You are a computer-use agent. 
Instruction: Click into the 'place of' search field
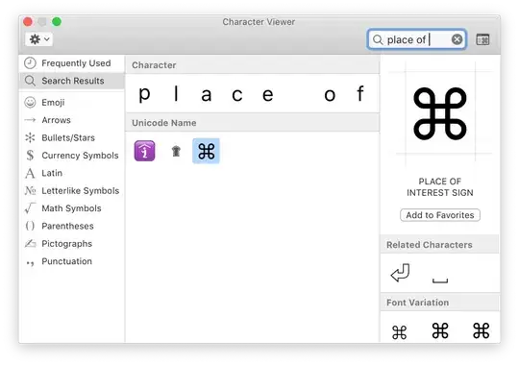coord(416,39)
